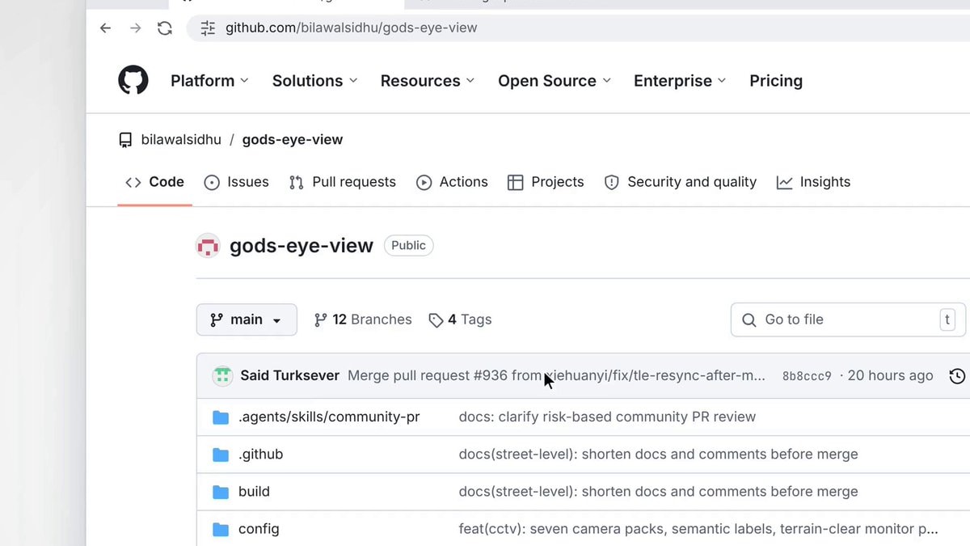Click the config folder icon
This screenshot has height=546, width=970.
tap(221, 529)
